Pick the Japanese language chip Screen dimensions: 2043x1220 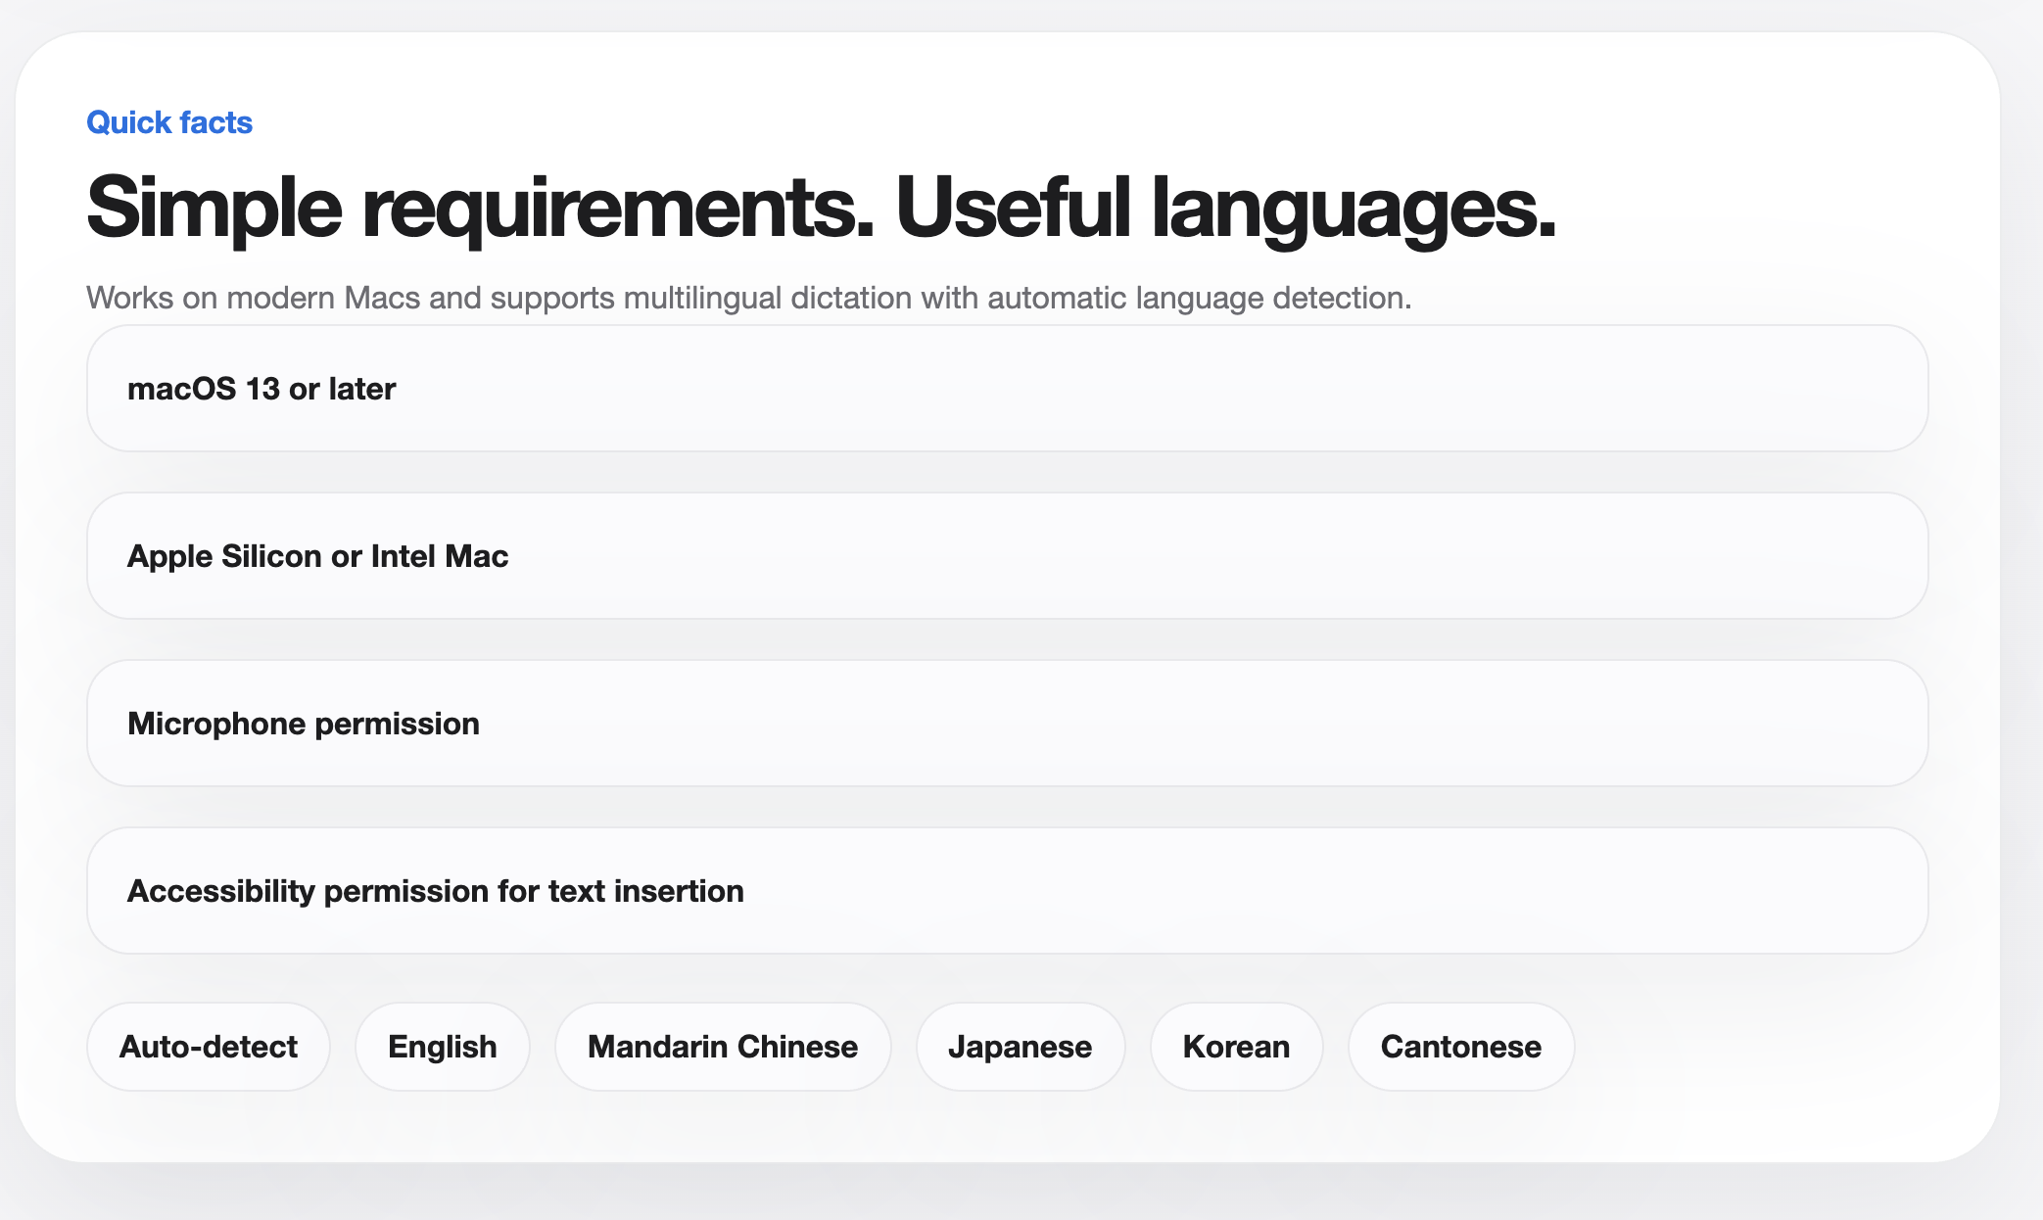[x=1020, y=1047]
